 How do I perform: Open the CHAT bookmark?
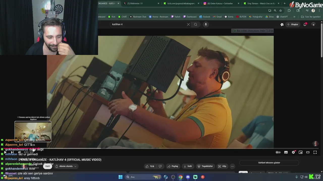coord(122,17)
